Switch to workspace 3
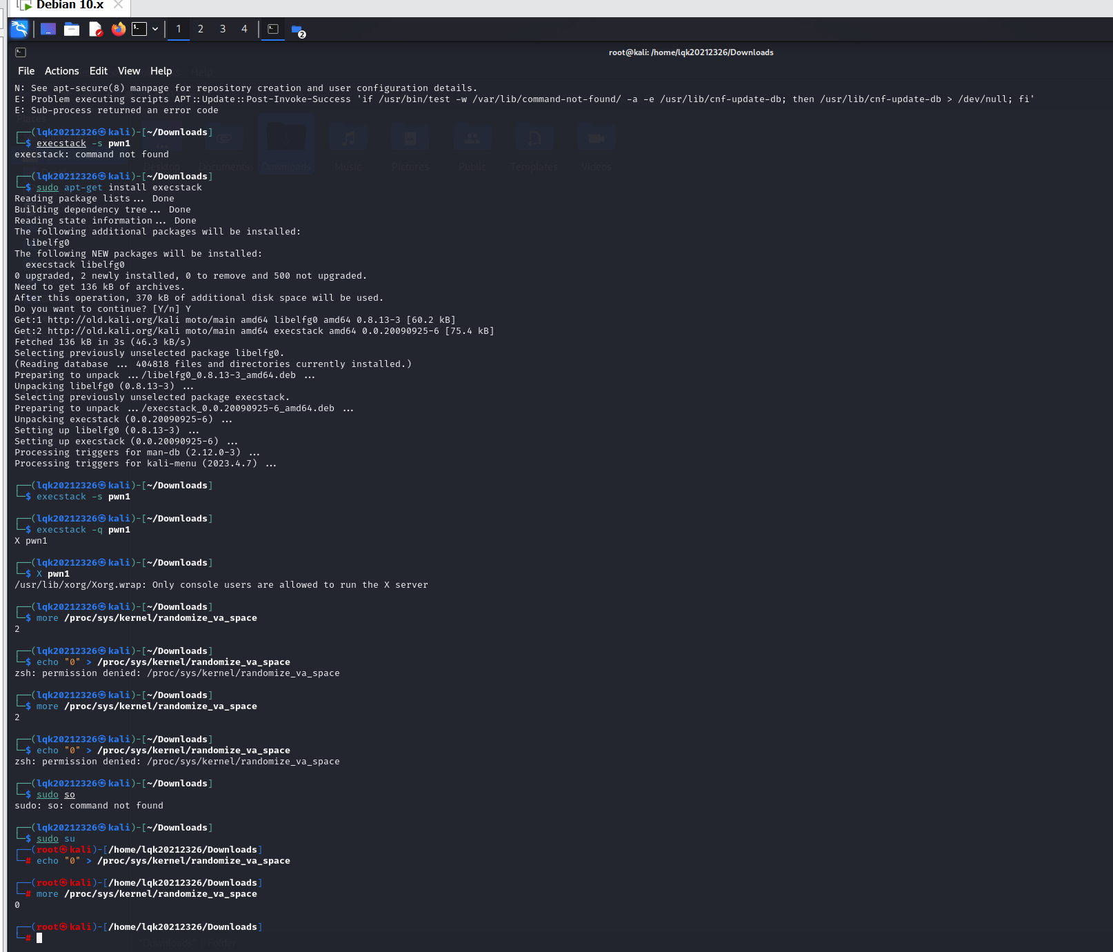This screenshot has width=1113, height=952. 223,29
